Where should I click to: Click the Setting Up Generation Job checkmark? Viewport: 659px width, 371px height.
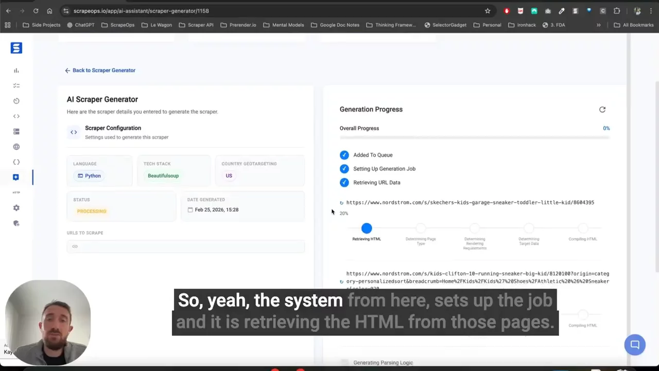click(x=344, y=169)
